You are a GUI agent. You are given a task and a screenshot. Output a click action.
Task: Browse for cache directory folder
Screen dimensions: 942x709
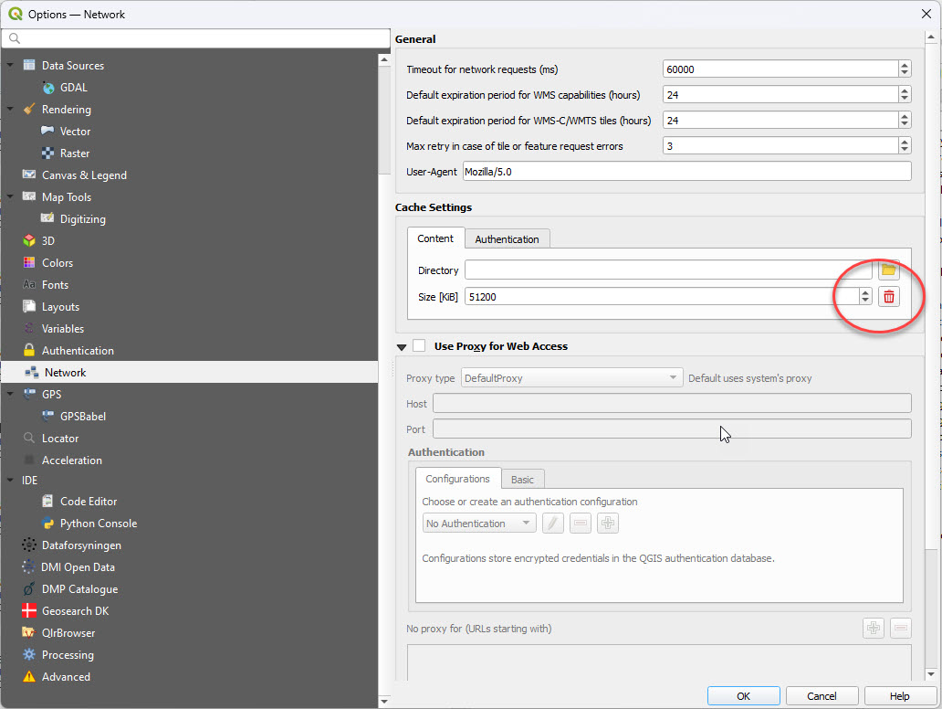point(889,270)
